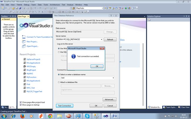Open recent project SqlServerProject1
The image size is (191, 119).
coord(33,59)
